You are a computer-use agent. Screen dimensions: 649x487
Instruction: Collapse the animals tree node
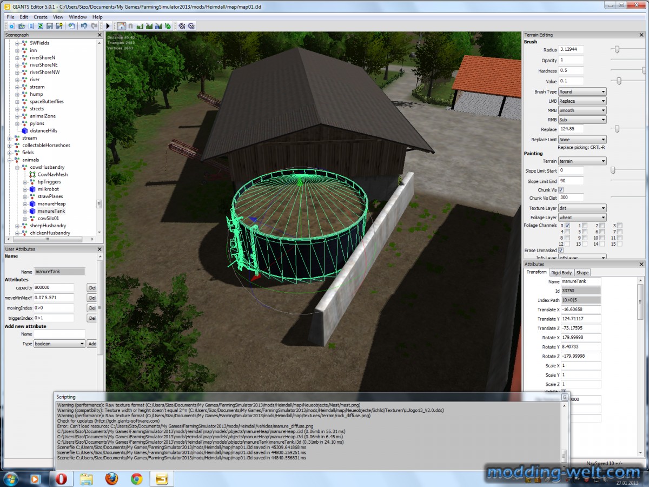10,160
